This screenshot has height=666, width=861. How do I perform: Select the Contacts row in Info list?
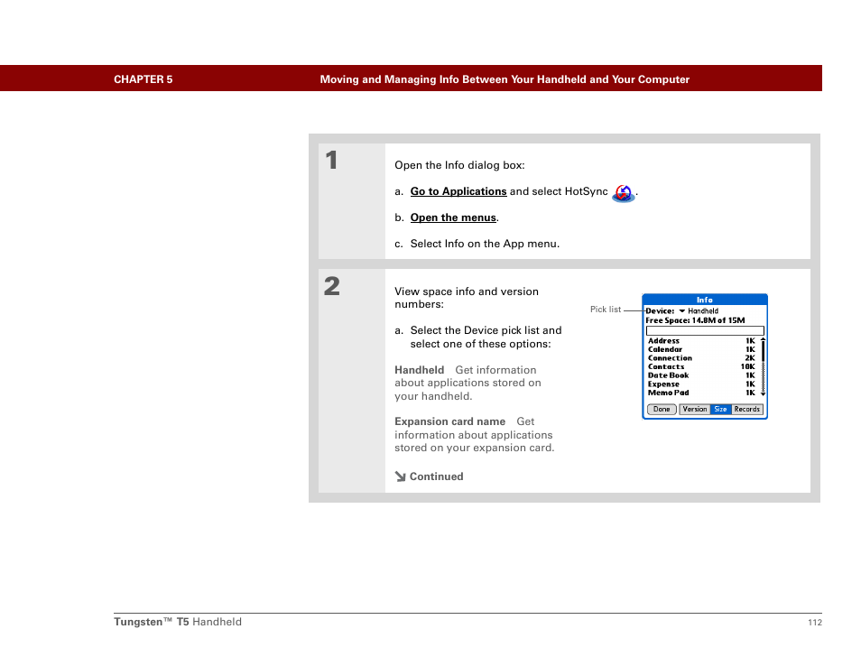[701, 366]
